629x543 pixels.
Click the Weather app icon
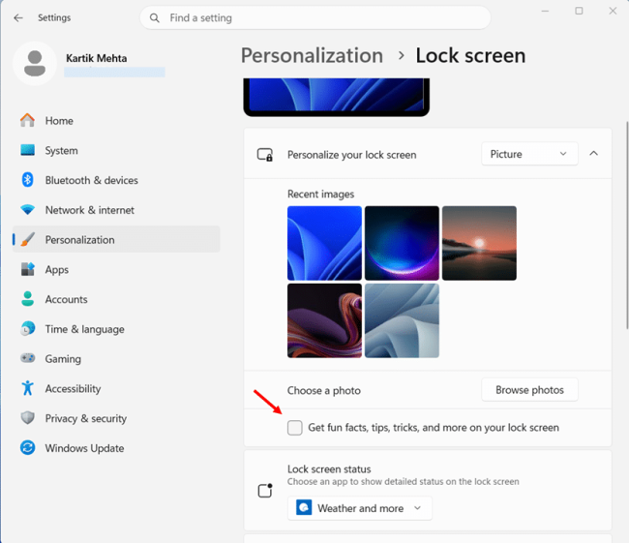tap(304, 507)
